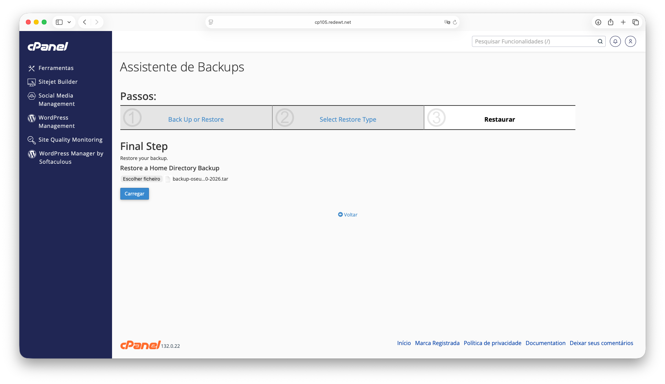Open Ferramentas in sidebar
Screen dimensions: 665x384
tap(56, 68)
